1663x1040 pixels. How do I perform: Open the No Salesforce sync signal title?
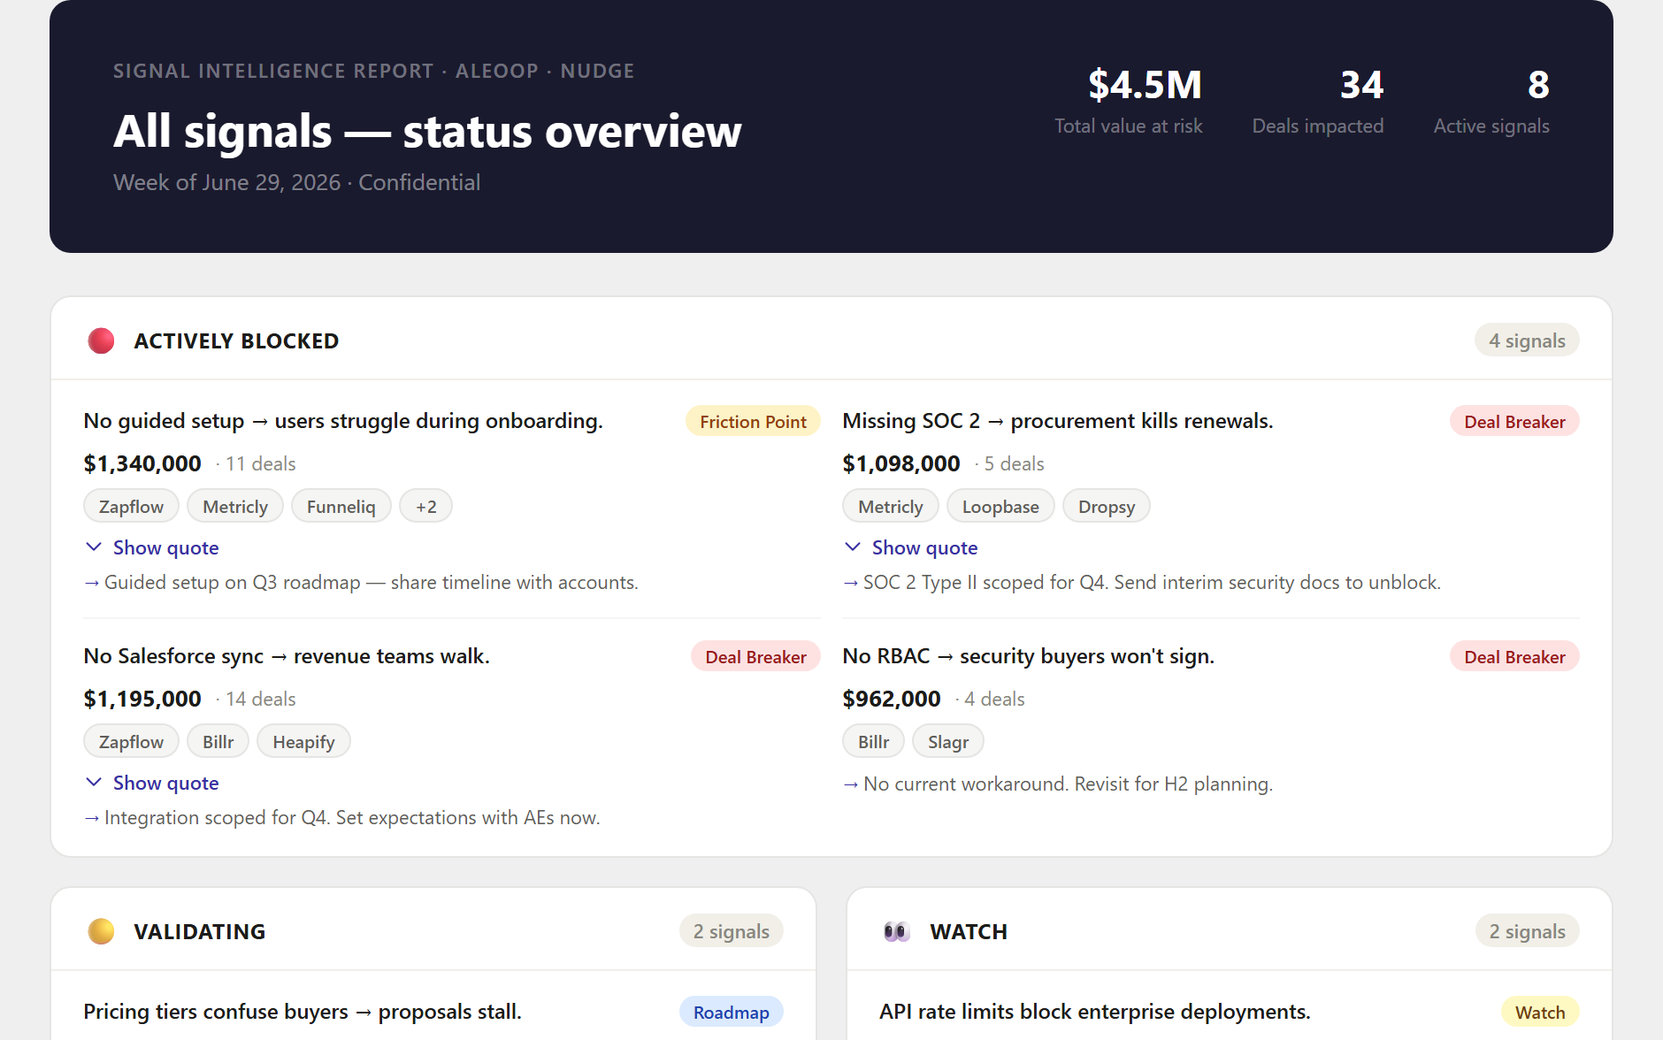[x=287, y=656]
